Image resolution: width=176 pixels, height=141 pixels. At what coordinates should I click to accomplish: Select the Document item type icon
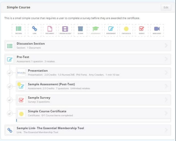[50, 30]
